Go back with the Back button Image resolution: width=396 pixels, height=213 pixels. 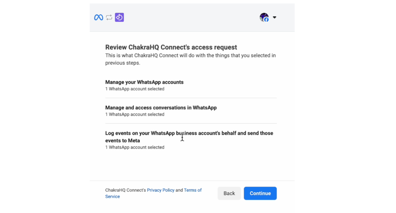pos(229,193)
